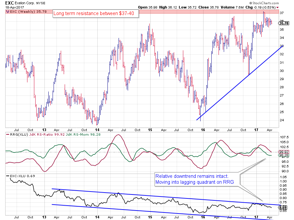Viewport: 294px width, 220px height.
Task: Click the 'Volume 7.6M' value
Action: (232, 7)
